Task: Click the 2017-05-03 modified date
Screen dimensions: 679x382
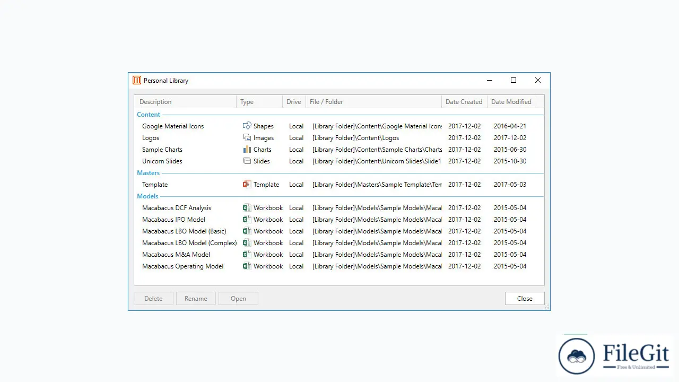Action: tap(510, 185)
